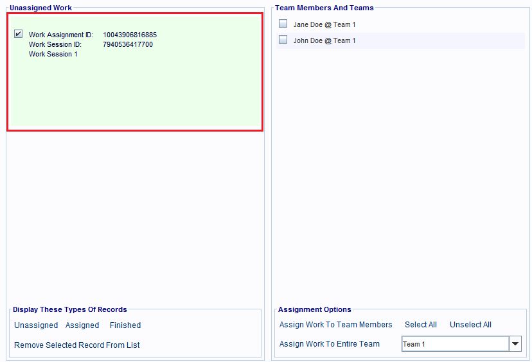Click Unselect All team members
Viewport: 532px width, 362px height.
click(470, 325)
